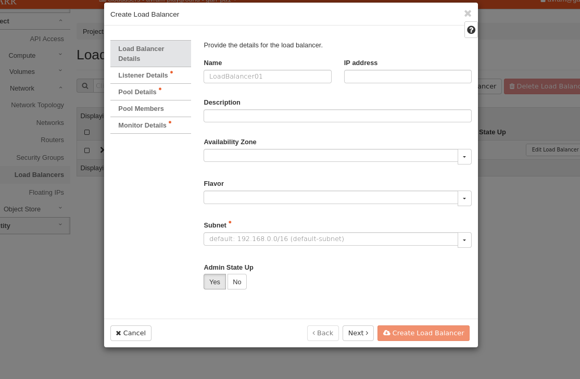Click the help question mark icon
This screenshot has height=379, width=580.
(471, 30)
